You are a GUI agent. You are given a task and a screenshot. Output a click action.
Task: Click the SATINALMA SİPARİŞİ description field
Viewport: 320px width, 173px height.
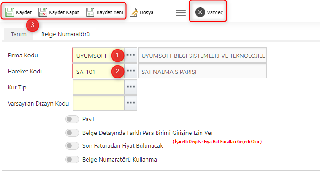click(x=202, y=71)
